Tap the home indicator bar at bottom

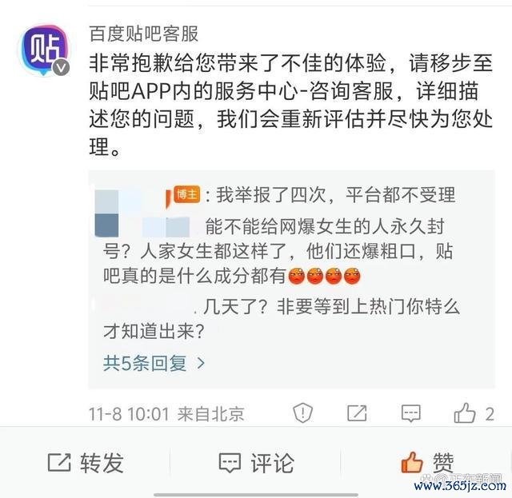click(256, 495)
